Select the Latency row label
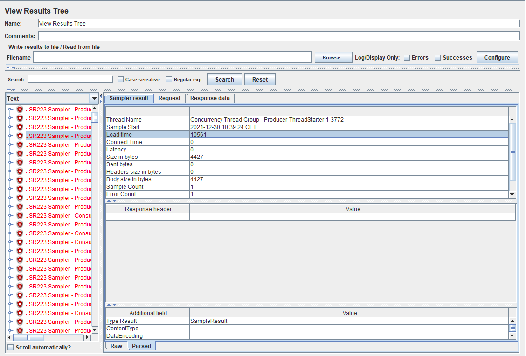The width and height of the screenshot is (526, 356). 116,150
